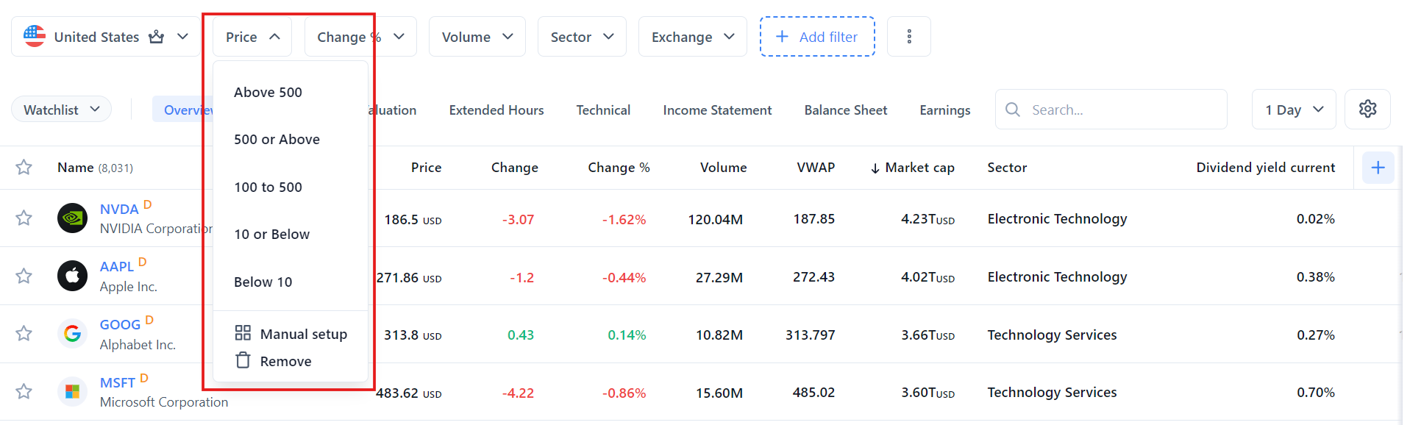The width and height of the screenshot is (1410, 425).
Task: Click the Alphabet Google logo icon
Action: click(72, 334)
